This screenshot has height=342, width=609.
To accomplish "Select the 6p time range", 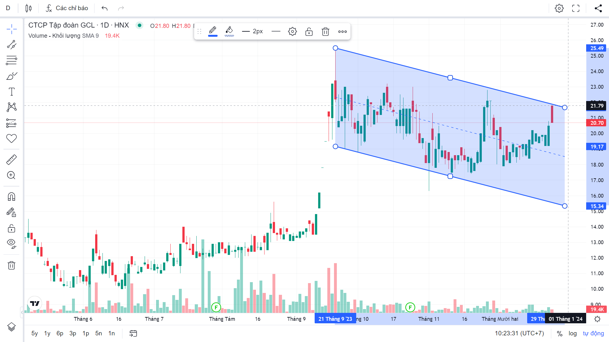I will [x=60, y=333].
